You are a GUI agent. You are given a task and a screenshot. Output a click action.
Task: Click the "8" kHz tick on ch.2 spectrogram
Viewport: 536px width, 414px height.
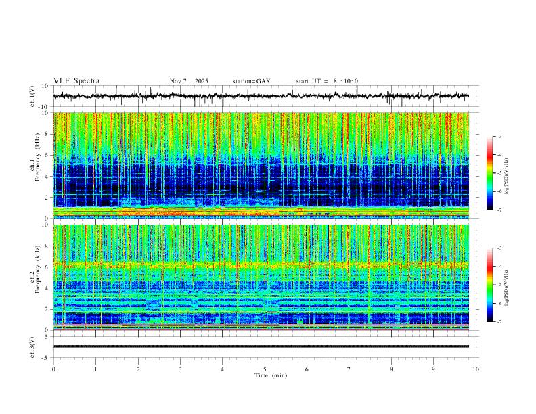click(x=47, y=246)
